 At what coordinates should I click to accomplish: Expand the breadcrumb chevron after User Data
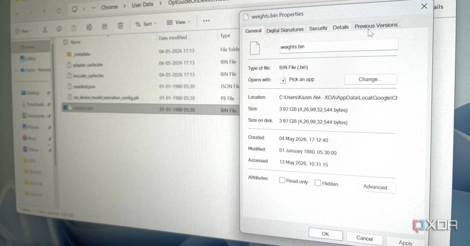point(160,4)
